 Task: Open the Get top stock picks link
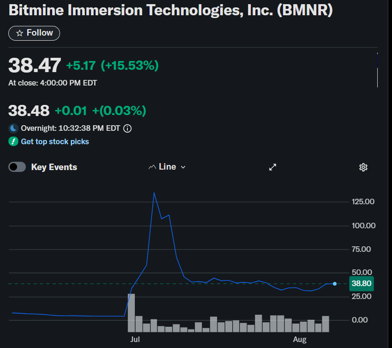point(55,141)
